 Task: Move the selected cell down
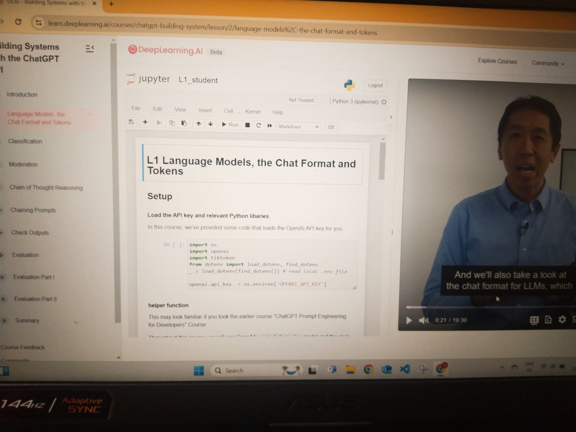click(x=210, y=124)
